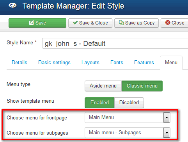Go to the Fonts tab
The image size is (188, 142).
click(117, 63)
